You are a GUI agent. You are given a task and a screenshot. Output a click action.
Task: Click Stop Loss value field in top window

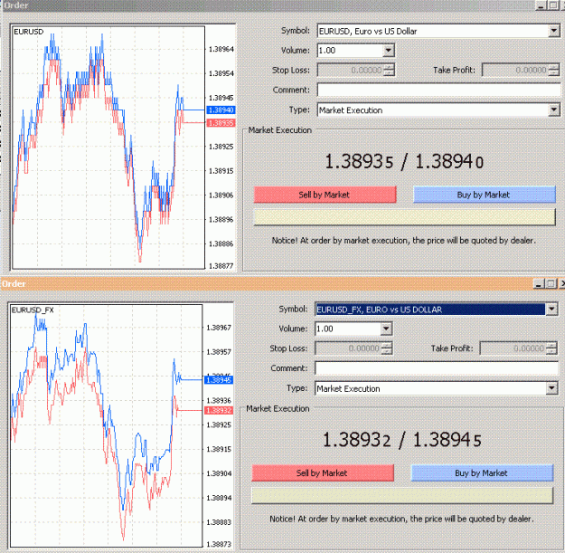351,70
